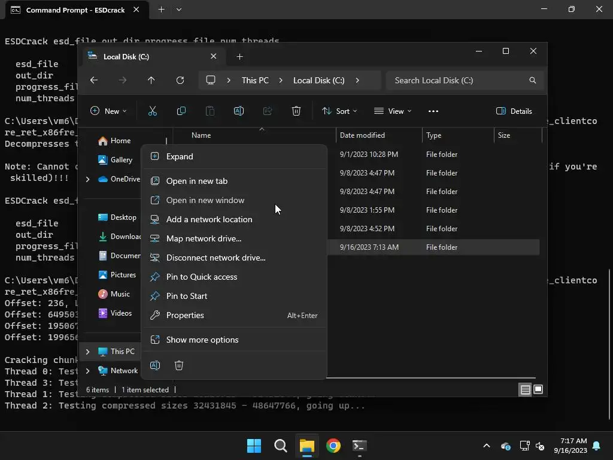Screen dimensions: 613x460
Task: Select Expand in the context menu
Action: (234, 156)
